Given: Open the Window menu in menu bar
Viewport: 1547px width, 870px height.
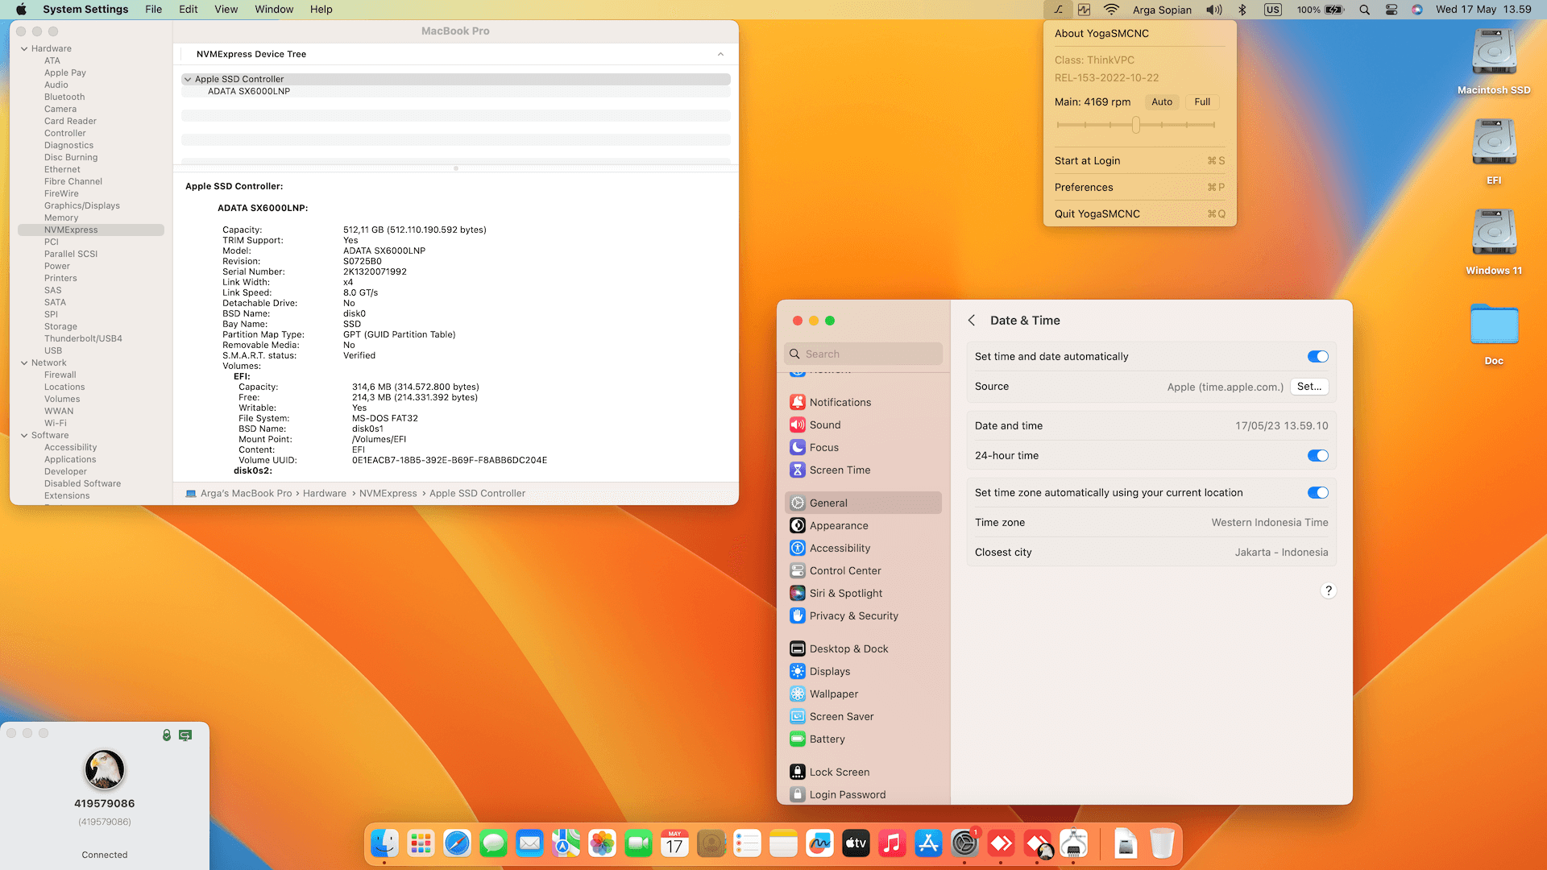Looking at the screenshot, I should 274,9.
